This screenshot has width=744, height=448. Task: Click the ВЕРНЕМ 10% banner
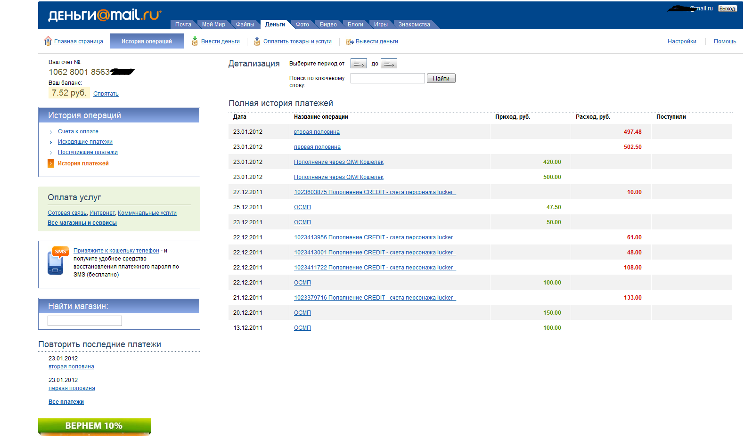(x=94, y=426)
